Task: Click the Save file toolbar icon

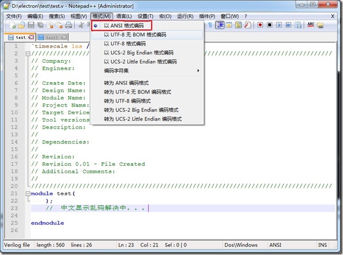Action: pos(31,25)
